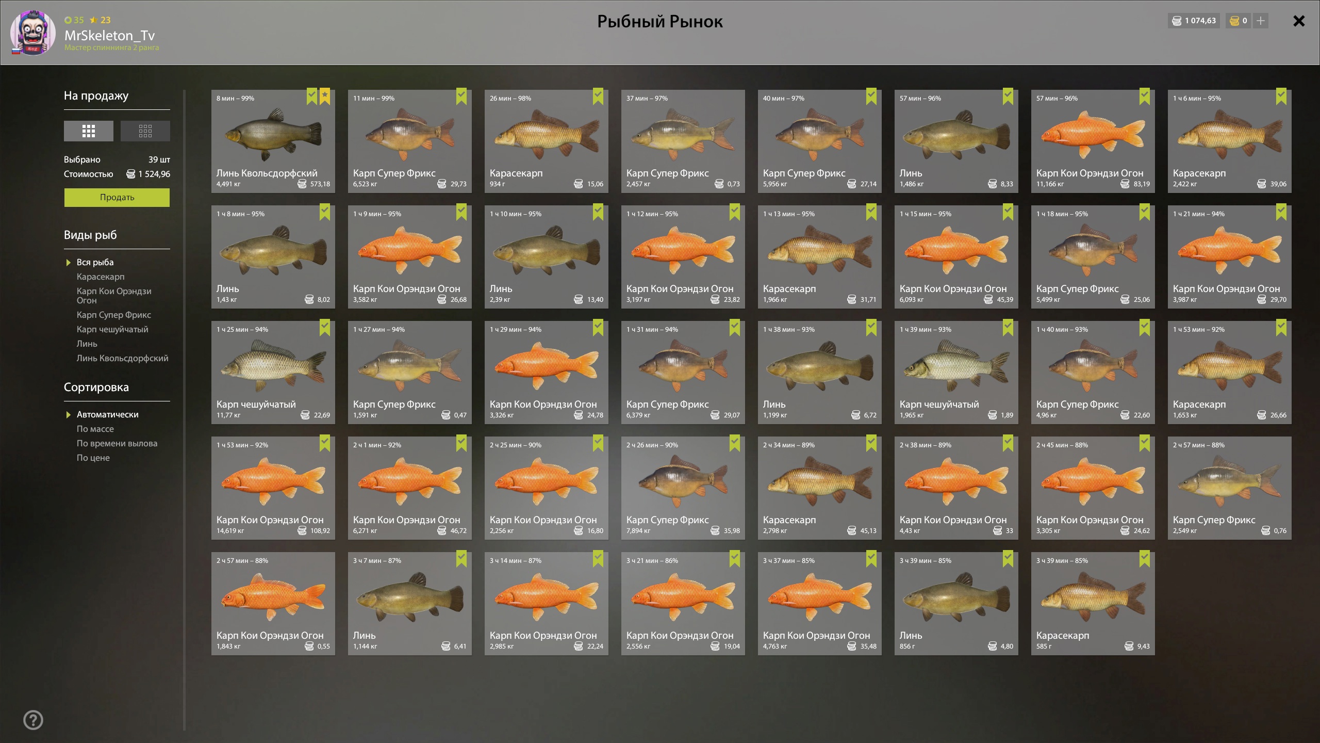Image resolution: width=1320 pixels, height=743 pixels.
Task: Click the gold star trophy badge on Линь Квольсдорфский
Action: pyautogui.click(x=325, y=96)
